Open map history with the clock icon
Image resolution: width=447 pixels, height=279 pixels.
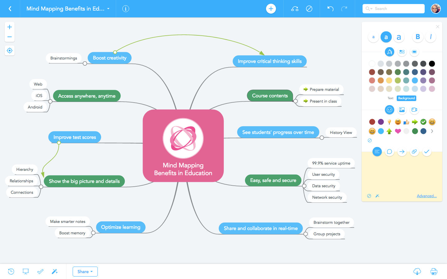click(x=11, y=271)
